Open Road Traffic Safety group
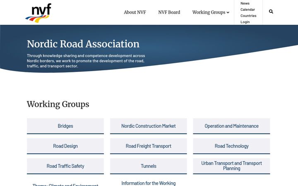This screenshot has width=298, height=186. pos(65,166)
